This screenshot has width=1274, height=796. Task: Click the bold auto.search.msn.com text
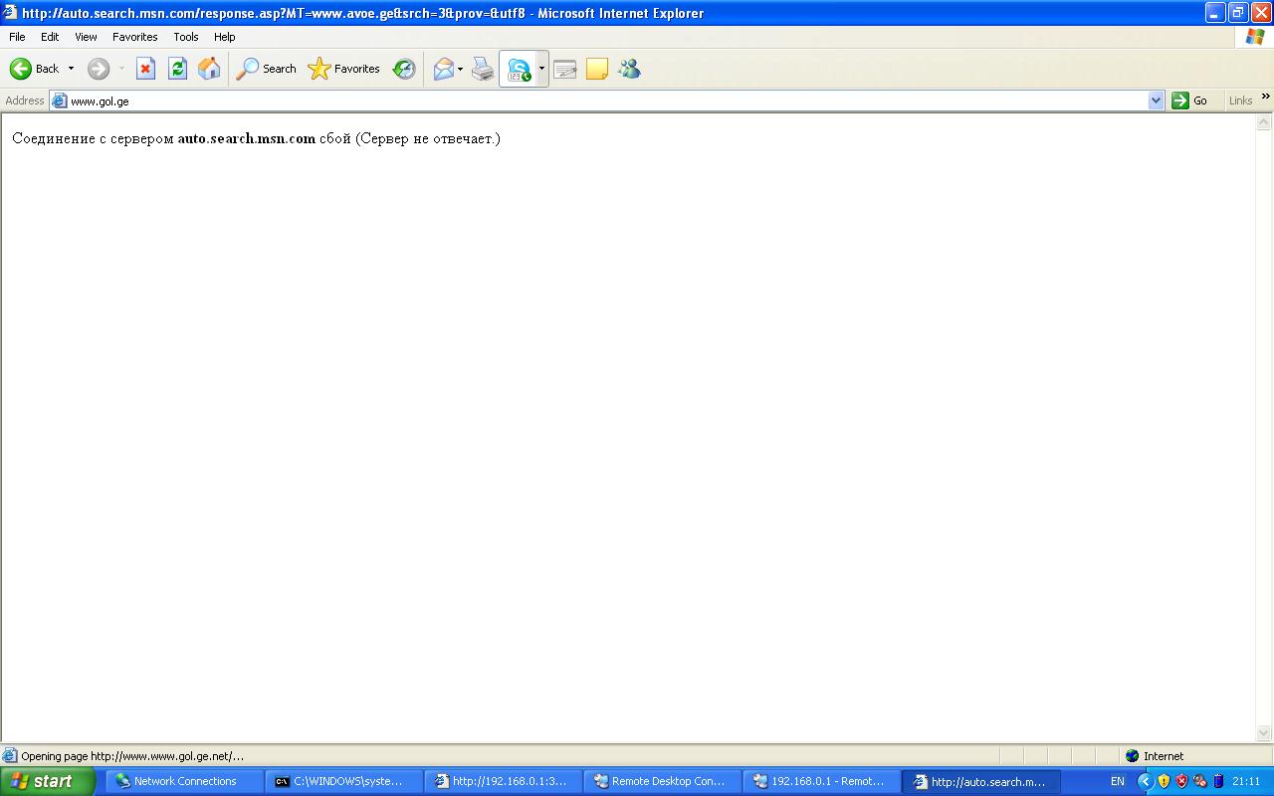point(247,138)
